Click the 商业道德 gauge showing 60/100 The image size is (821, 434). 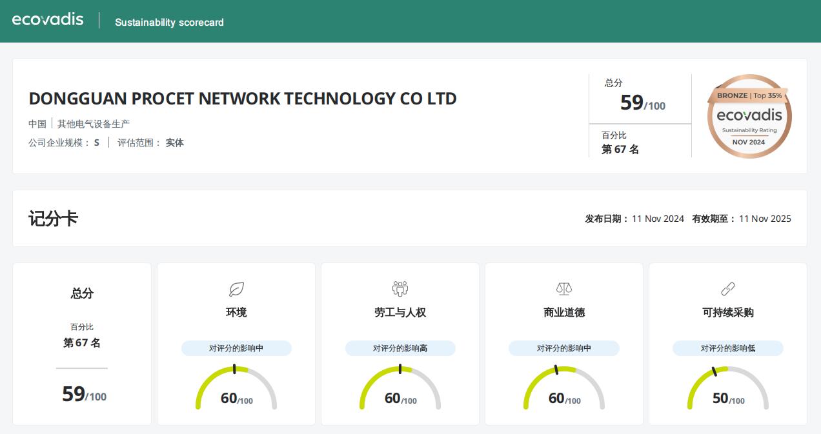[x=564, y=388]
